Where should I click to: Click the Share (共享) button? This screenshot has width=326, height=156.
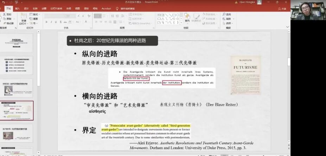pyautogui.click(x=282, y=9)
